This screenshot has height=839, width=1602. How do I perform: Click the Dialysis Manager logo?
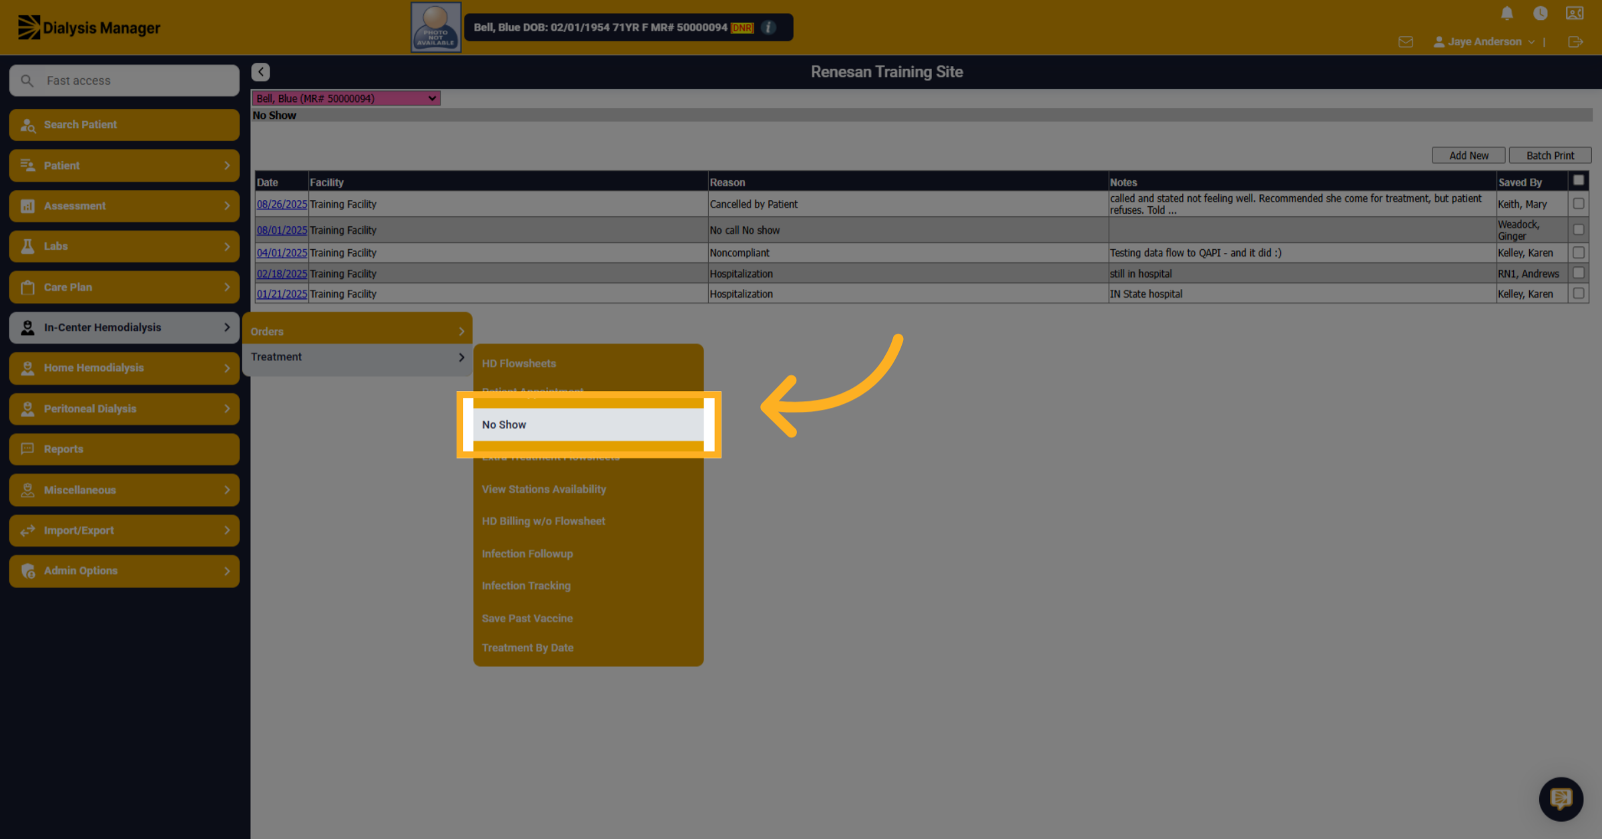coord(89,28)
